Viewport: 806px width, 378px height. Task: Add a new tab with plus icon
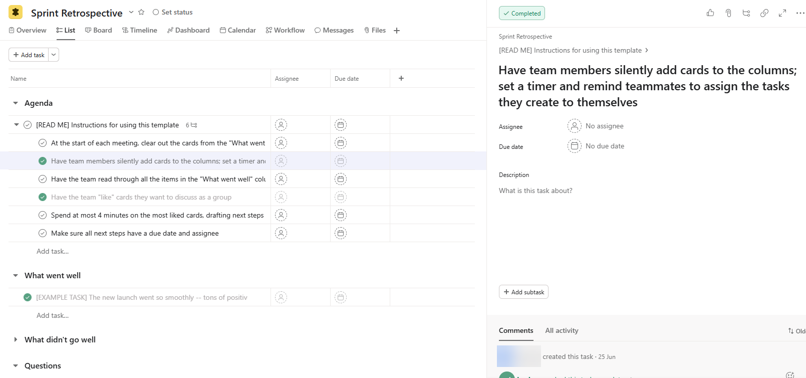[397, 31]
